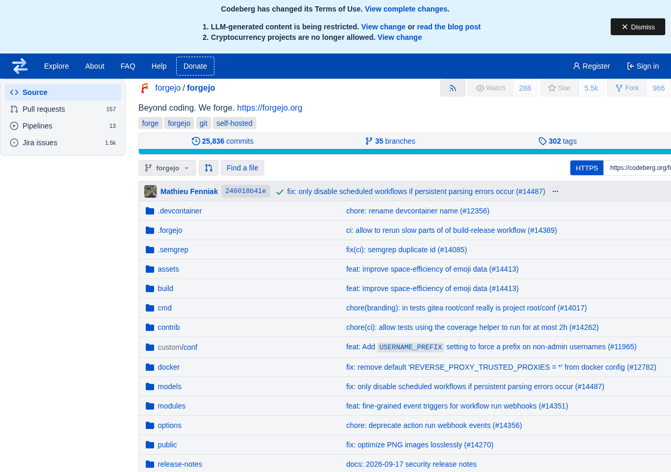Viewport: 671px width, 472px height.
Task: Open 302 tags list
Action: click(x=558, y=141)
